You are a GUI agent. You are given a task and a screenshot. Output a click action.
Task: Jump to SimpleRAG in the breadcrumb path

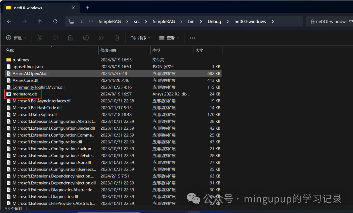(110, 21)
